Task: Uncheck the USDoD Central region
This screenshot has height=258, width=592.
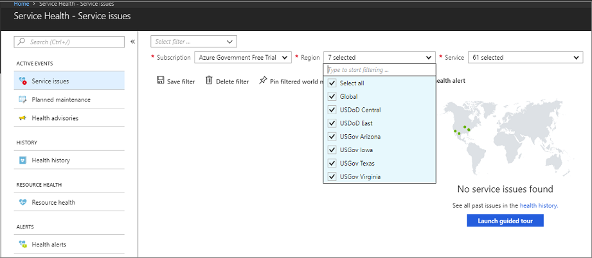Action: click(x=332, y=110)
